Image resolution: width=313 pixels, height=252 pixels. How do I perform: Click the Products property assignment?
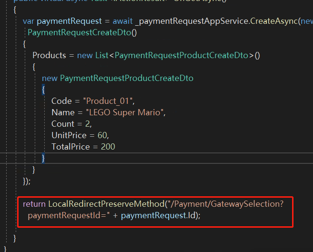(49, 55)
